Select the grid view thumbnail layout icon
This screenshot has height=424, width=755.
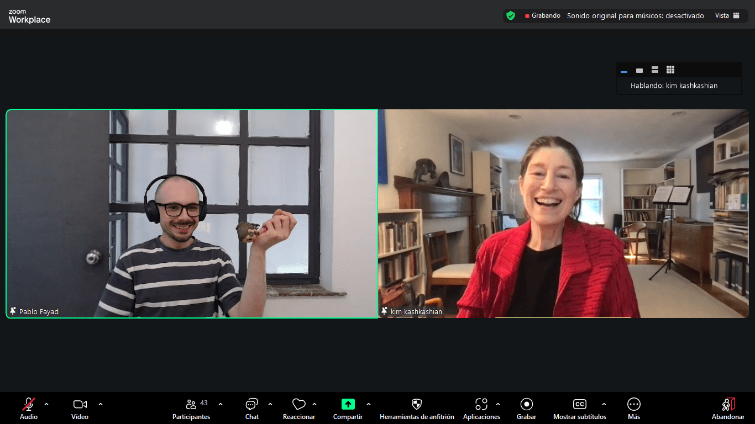click(670, 70)
